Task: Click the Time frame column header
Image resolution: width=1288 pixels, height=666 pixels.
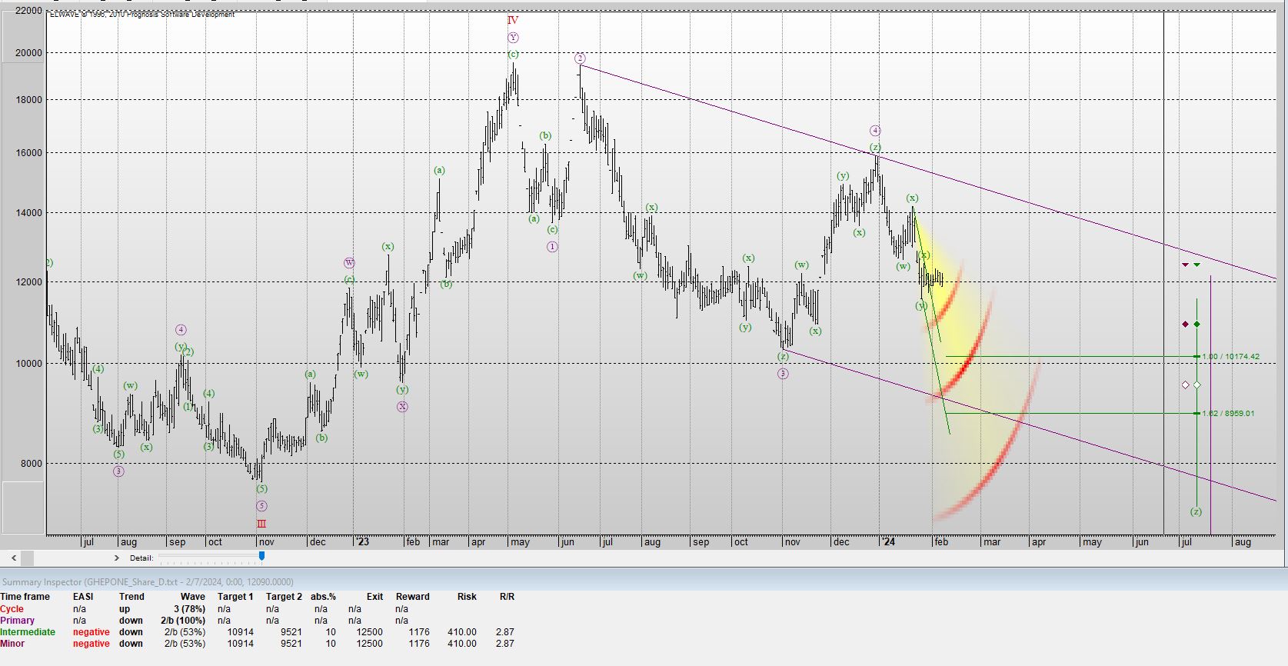Action: click(x=25, y=597)
